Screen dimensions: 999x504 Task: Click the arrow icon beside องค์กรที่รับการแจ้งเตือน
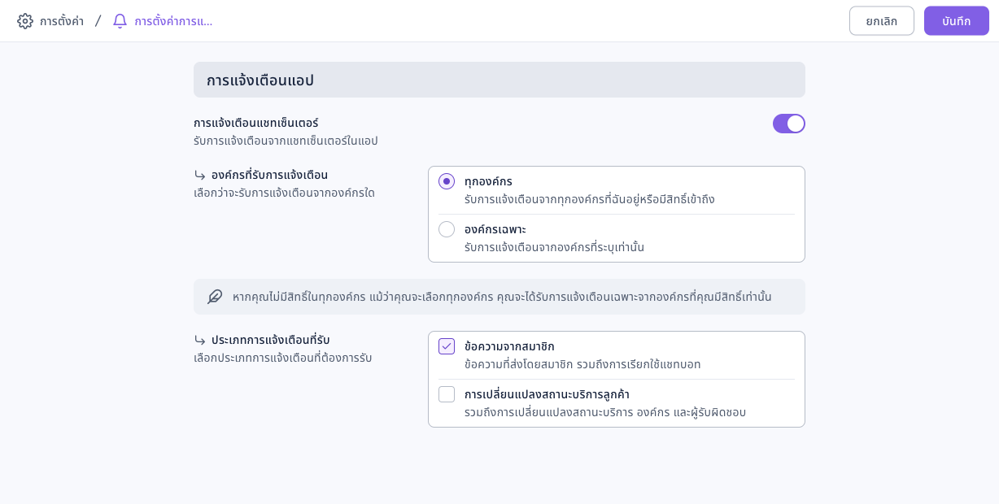[200, 175]
